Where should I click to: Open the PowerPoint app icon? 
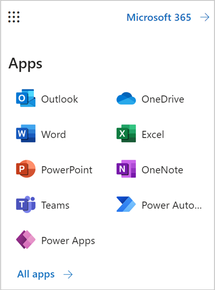[x=26, y=169]
